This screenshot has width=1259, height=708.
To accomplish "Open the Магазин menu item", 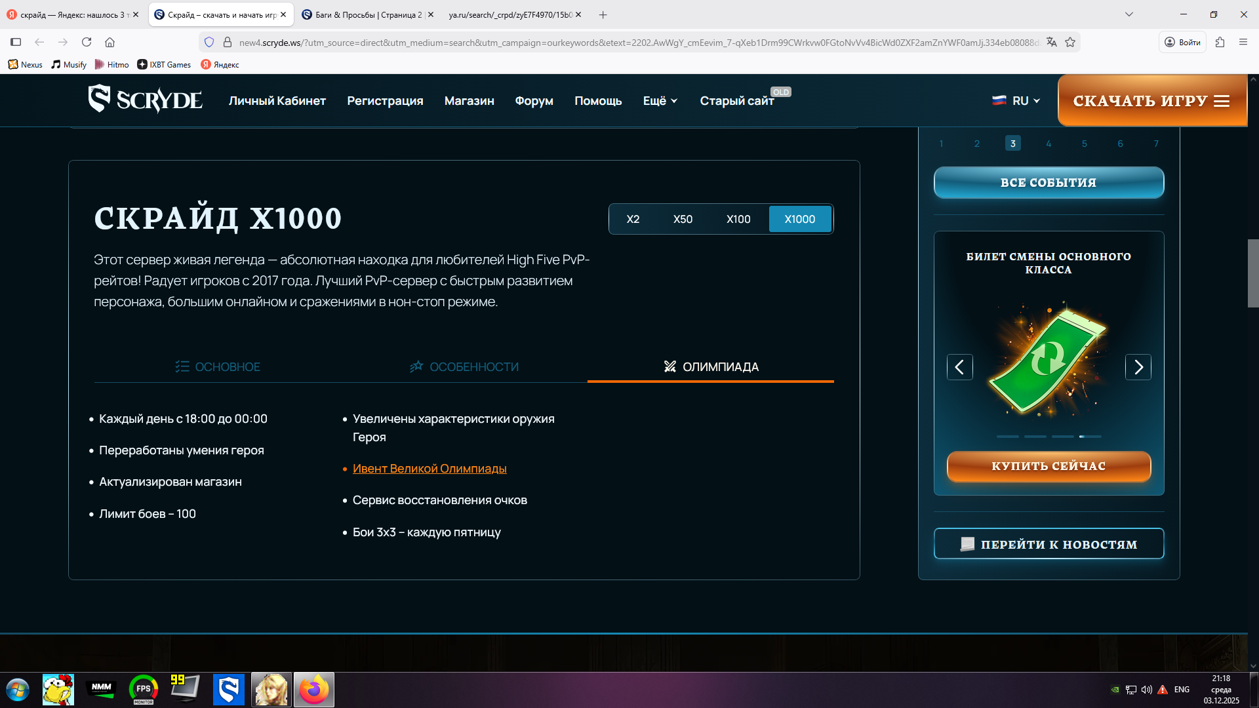I will point(469,101).
